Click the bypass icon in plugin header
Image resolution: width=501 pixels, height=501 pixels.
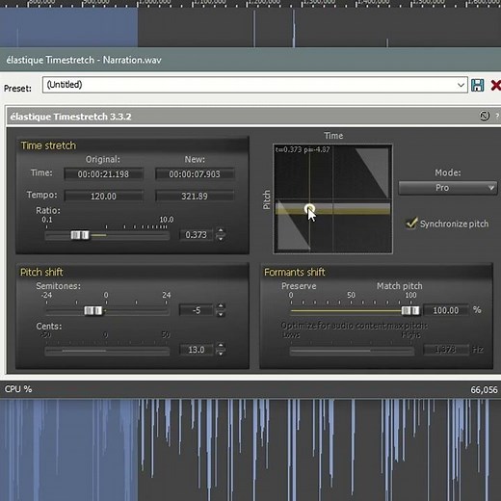coord(485,116)
